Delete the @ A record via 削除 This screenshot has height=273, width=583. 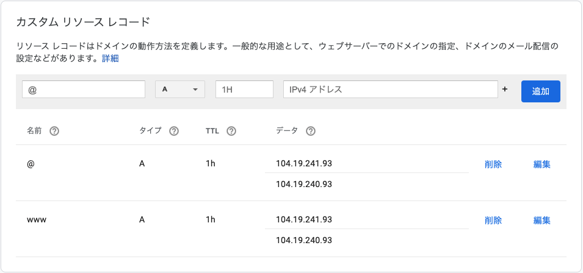click(x=493, y=164)
